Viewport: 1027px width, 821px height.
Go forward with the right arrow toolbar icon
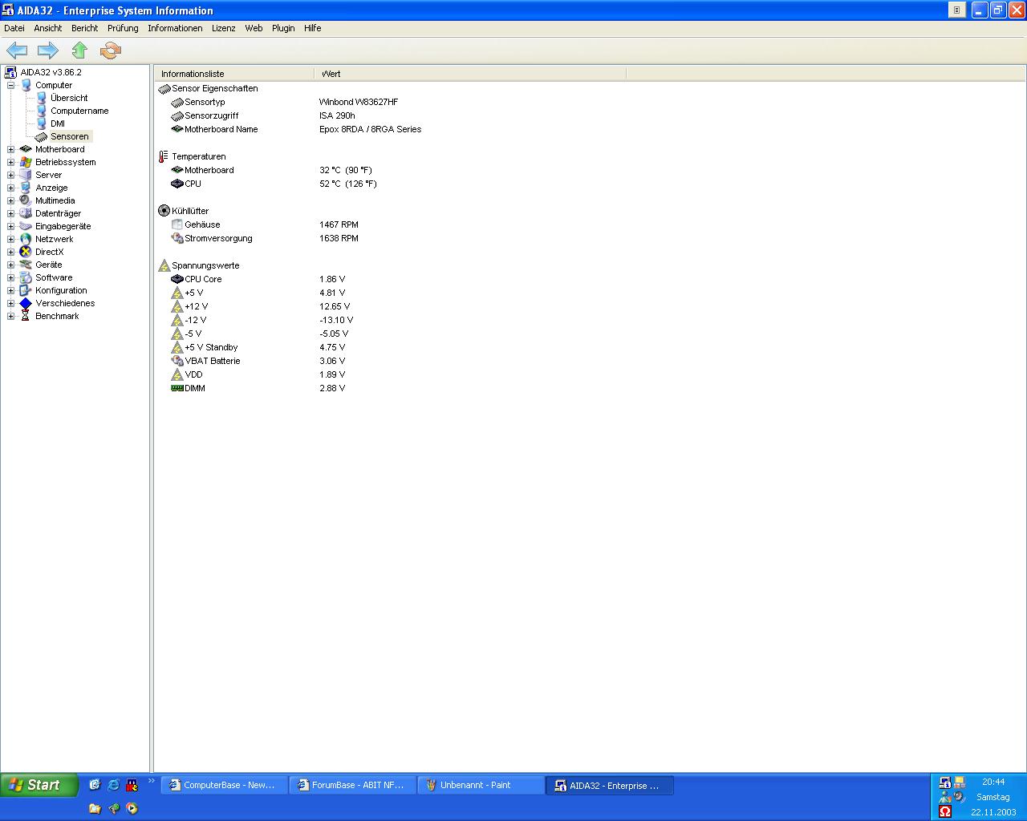click(x=48, y=51)
